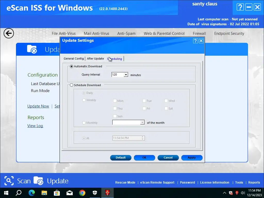Click the Update folder icon in panel header

point(32,49)
